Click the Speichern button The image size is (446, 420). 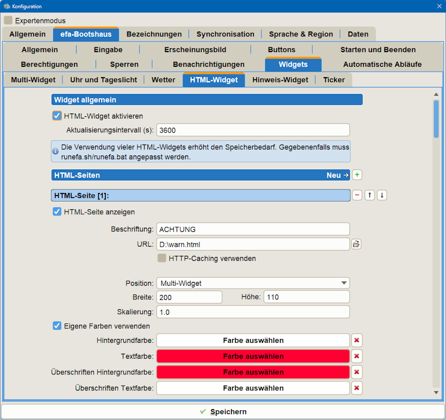(x=223, y=411)
